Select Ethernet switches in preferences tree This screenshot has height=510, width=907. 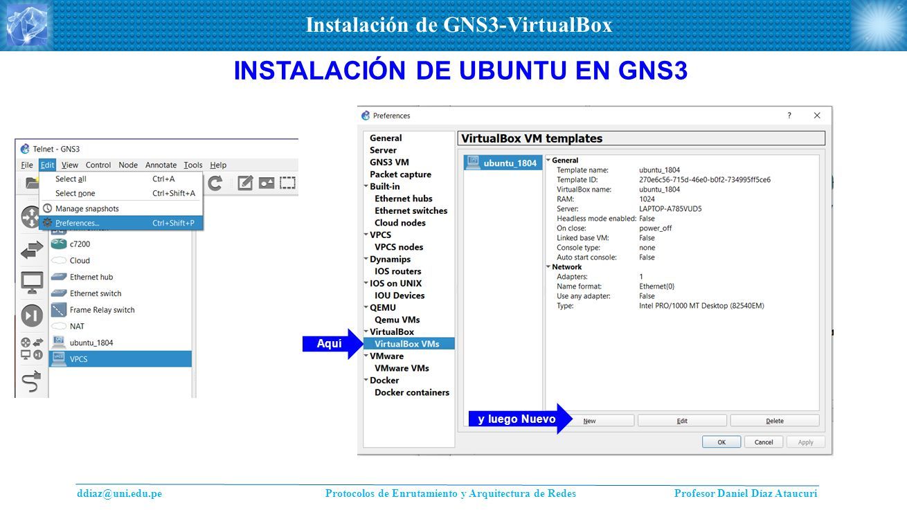[411, 210]
